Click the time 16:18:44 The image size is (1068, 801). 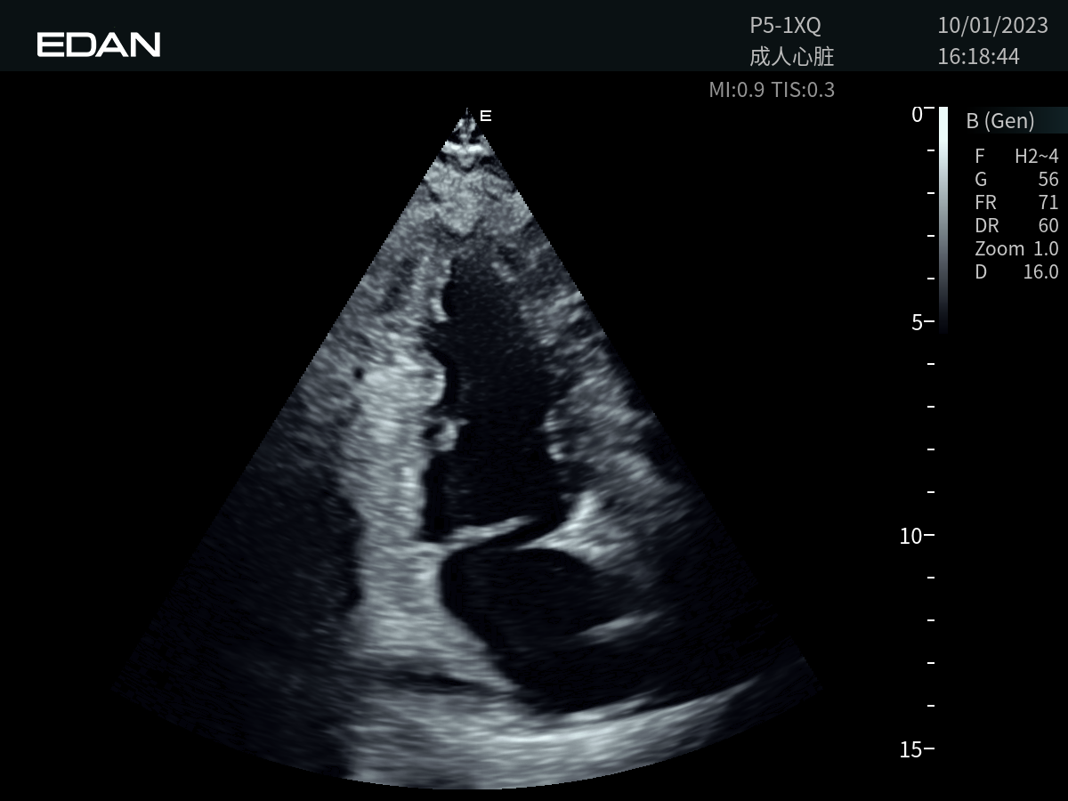click(x=978, y=57)
